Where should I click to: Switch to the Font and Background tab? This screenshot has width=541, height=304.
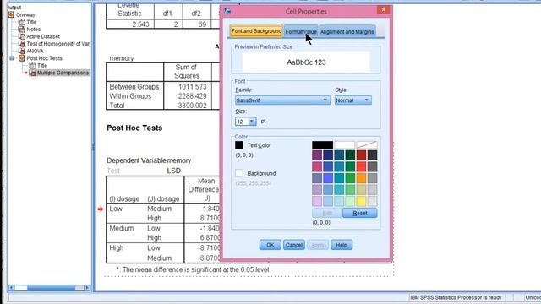256,31
